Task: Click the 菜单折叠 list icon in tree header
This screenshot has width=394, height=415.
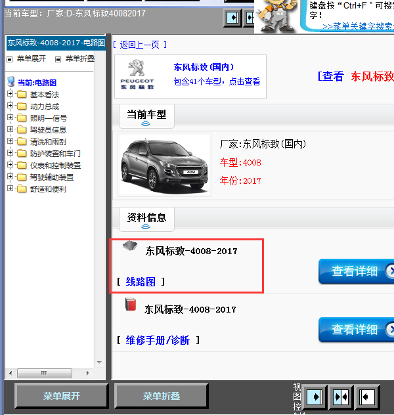Action: [58, 59]
